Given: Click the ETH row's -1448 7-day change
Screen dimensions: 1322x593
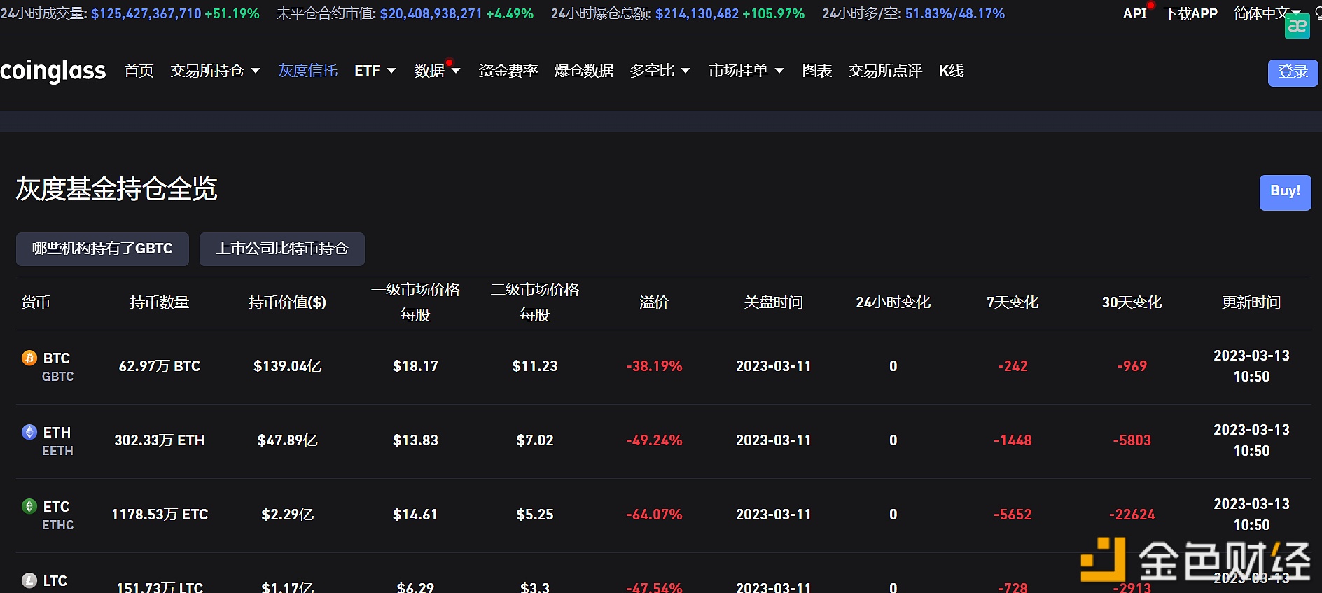Looking at the screenshot, I should [x=1013, y=440].
